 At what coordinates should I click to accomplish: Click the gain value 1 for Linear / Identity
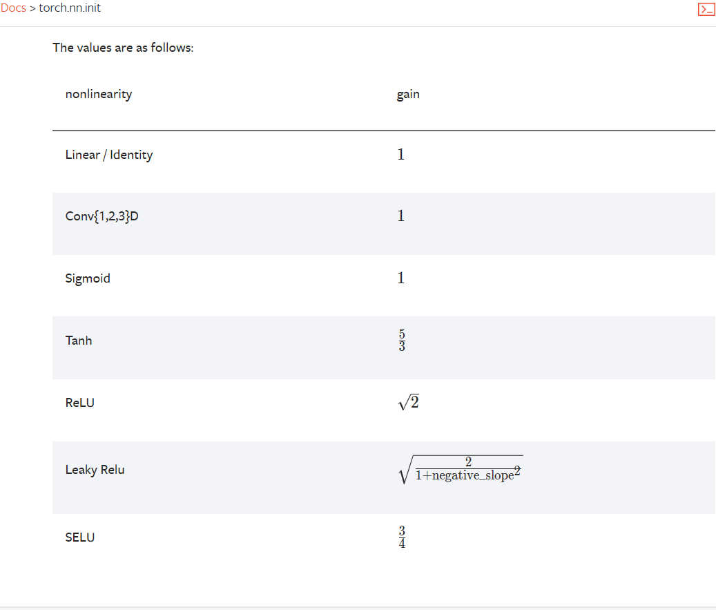401,155
